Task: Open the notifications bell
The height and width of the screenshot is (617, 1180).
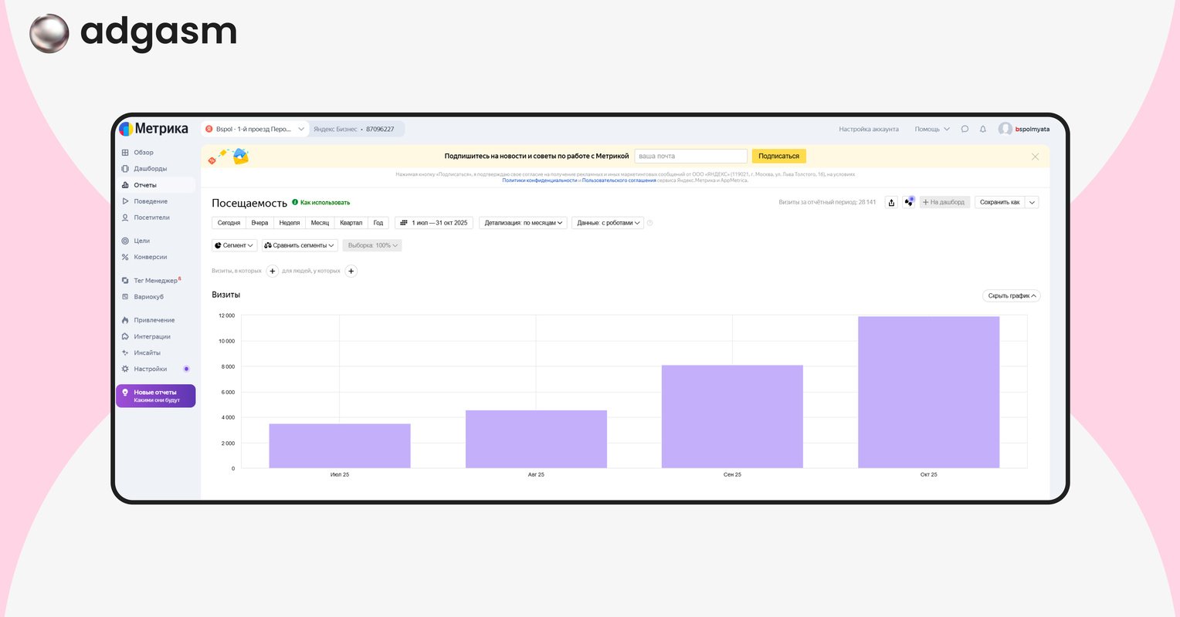Action: (983, 129)
